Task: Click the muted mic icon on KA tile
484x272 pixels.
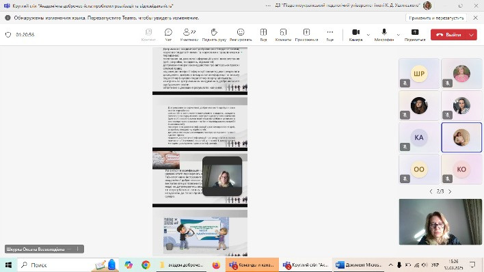Action: [x=405, y=147]
